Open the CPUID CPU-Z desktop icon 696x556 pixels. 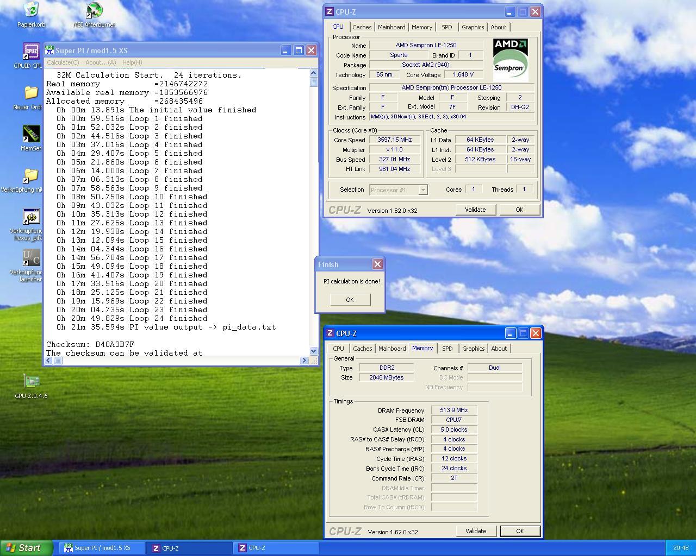31,52
